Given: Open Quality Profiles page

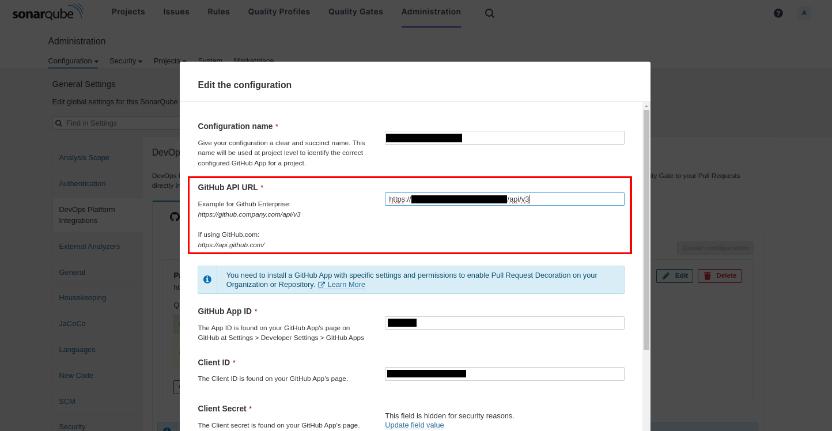Looking at the screenshot, I should click(279, 12).
